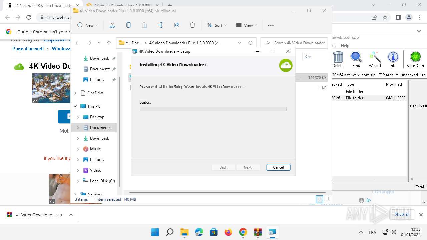427x240 pixels.
Task: Open the WinRAR Wizard tool
Action: click(x=375, y=60)
